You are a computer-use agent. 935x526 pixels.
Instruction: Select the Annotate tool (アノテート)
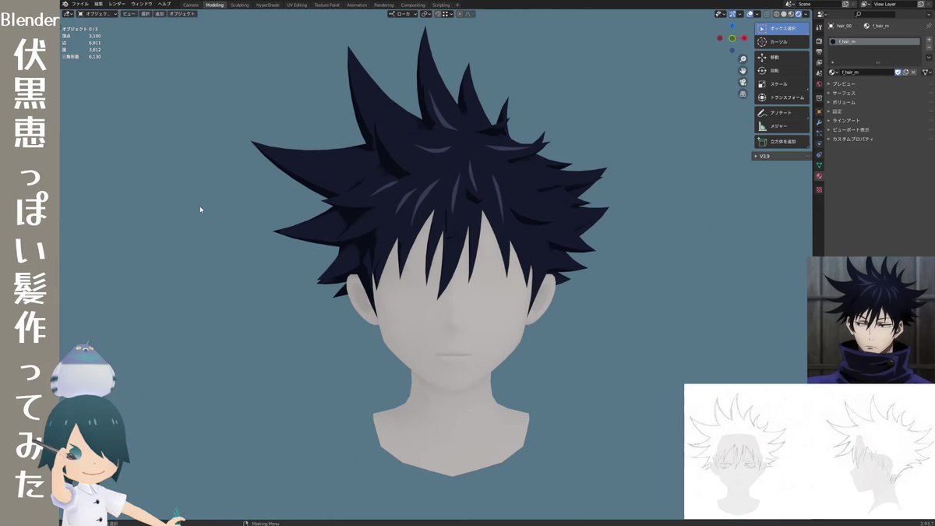point(782,112)
